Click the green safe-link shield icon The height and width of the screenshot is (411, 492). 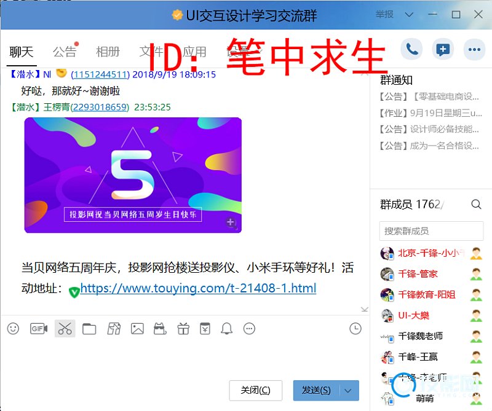click(x=74, y=292)
